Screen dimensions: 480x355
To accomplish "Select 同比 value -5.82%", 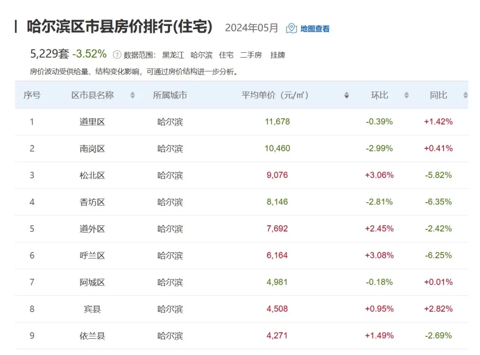I will click(439, 175).
